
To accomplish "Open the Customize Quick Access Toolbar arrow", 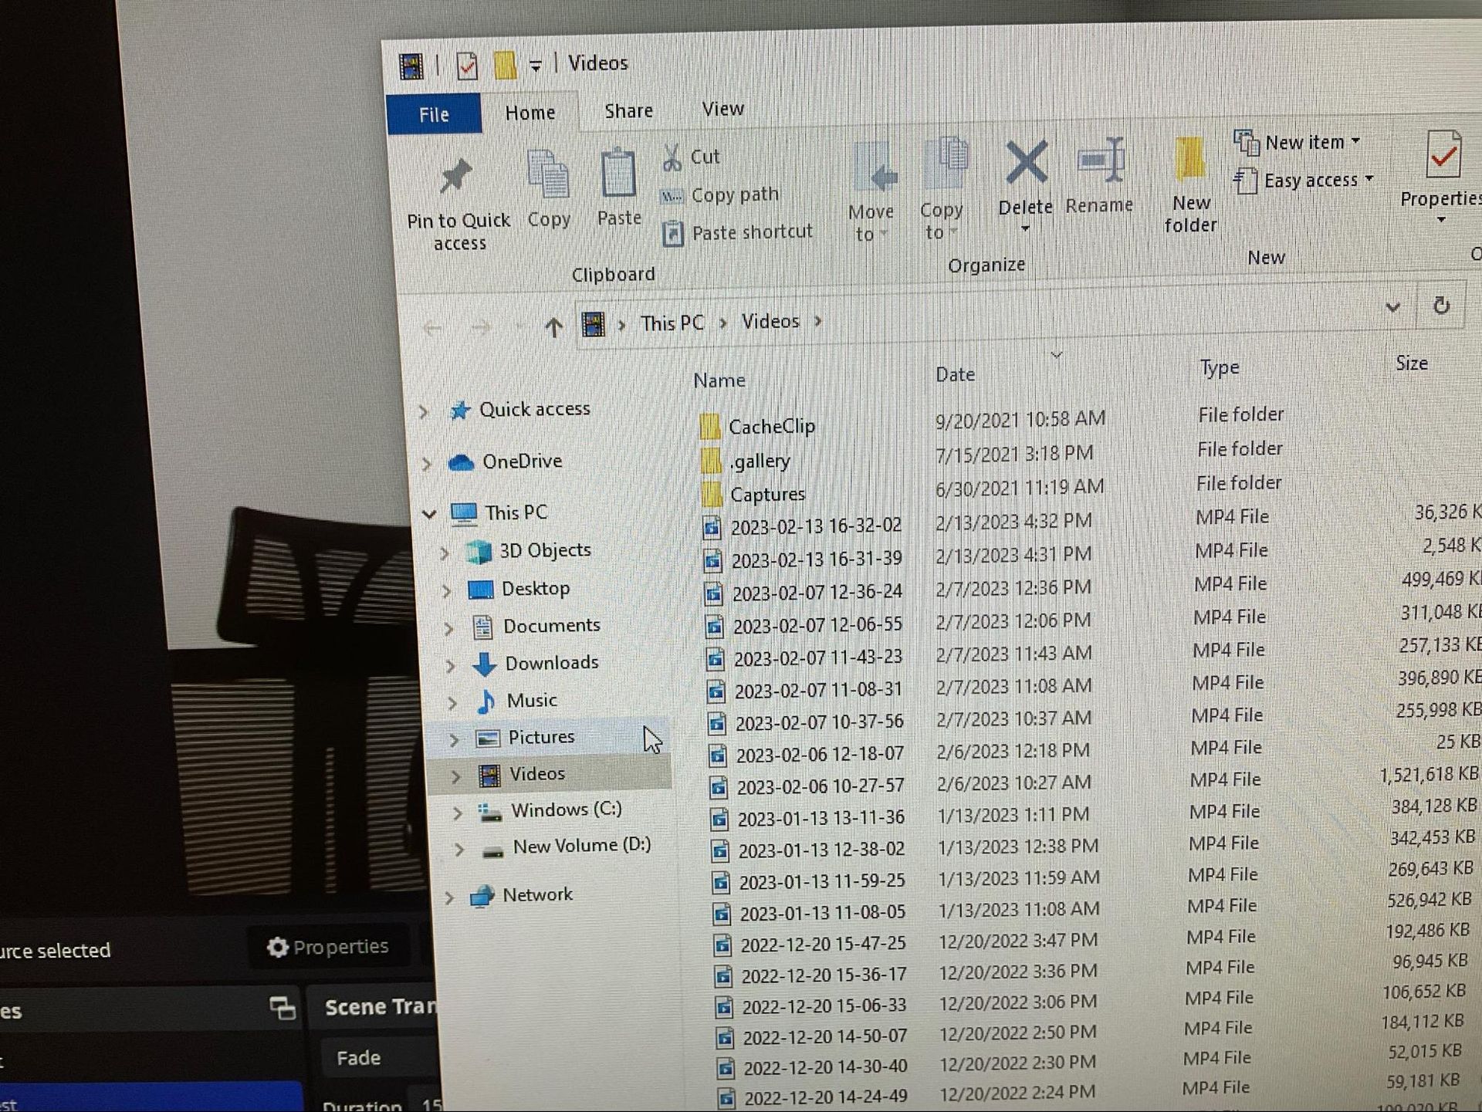I will (x=535, y=66).
